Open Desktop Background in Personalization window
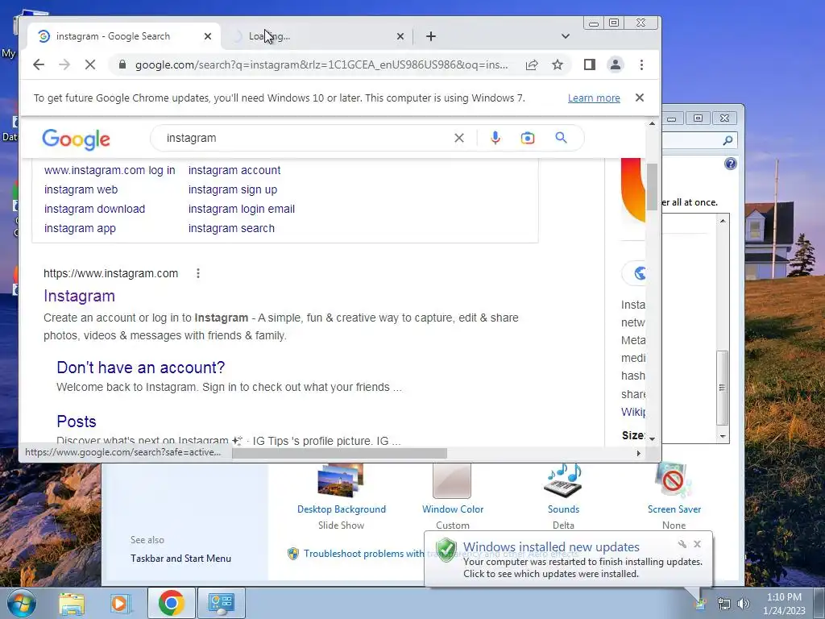The width and height of the screenshot is (825, 619). (x=341, y=496)
